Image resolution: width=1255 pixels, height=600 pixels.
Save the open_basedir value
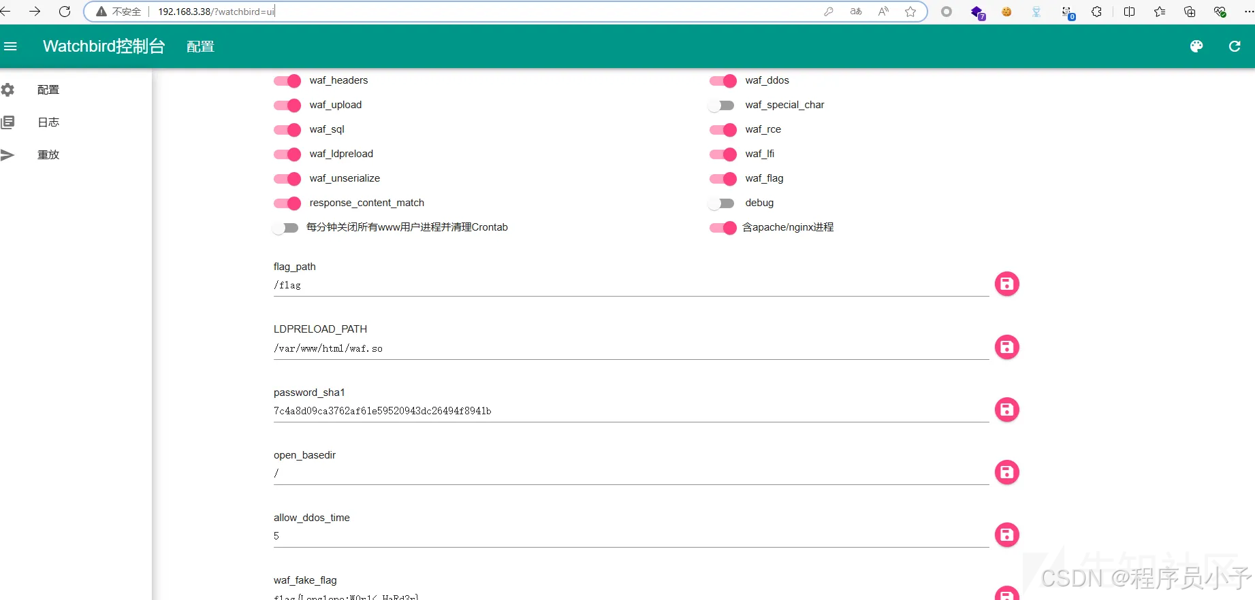point(1006,472)
